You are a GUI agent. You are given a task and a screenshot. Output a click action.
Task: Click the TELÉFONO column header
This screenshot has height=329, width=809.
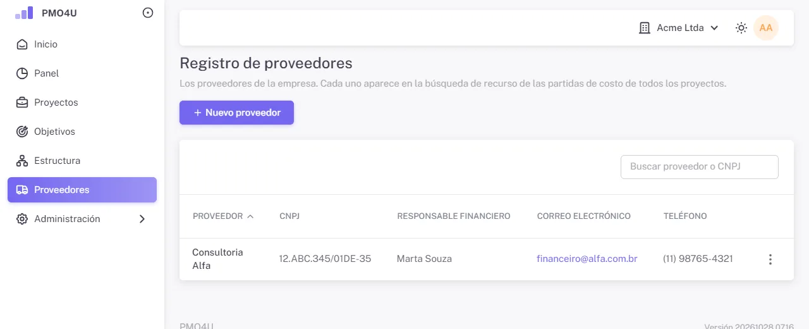tap(685, 216)
